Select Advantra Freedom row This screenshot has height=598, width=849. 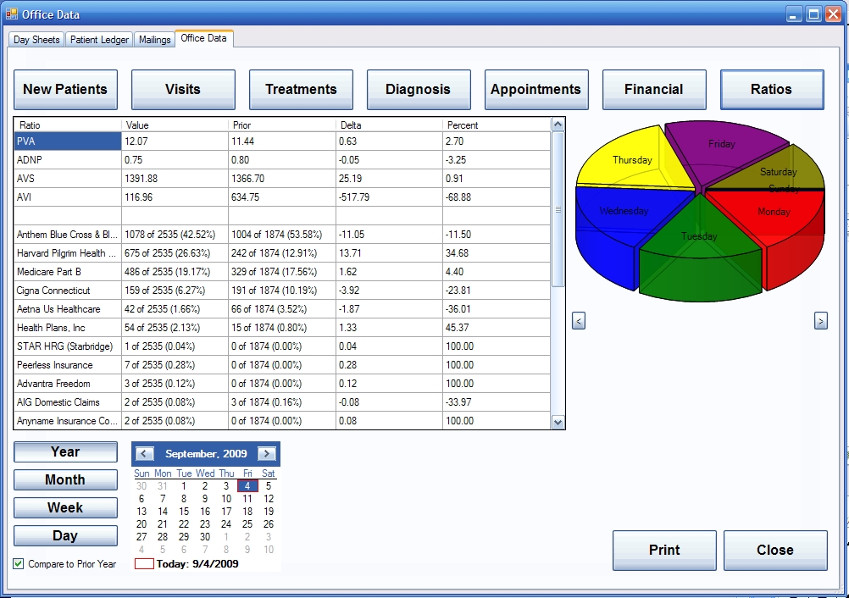click(282, 384)
